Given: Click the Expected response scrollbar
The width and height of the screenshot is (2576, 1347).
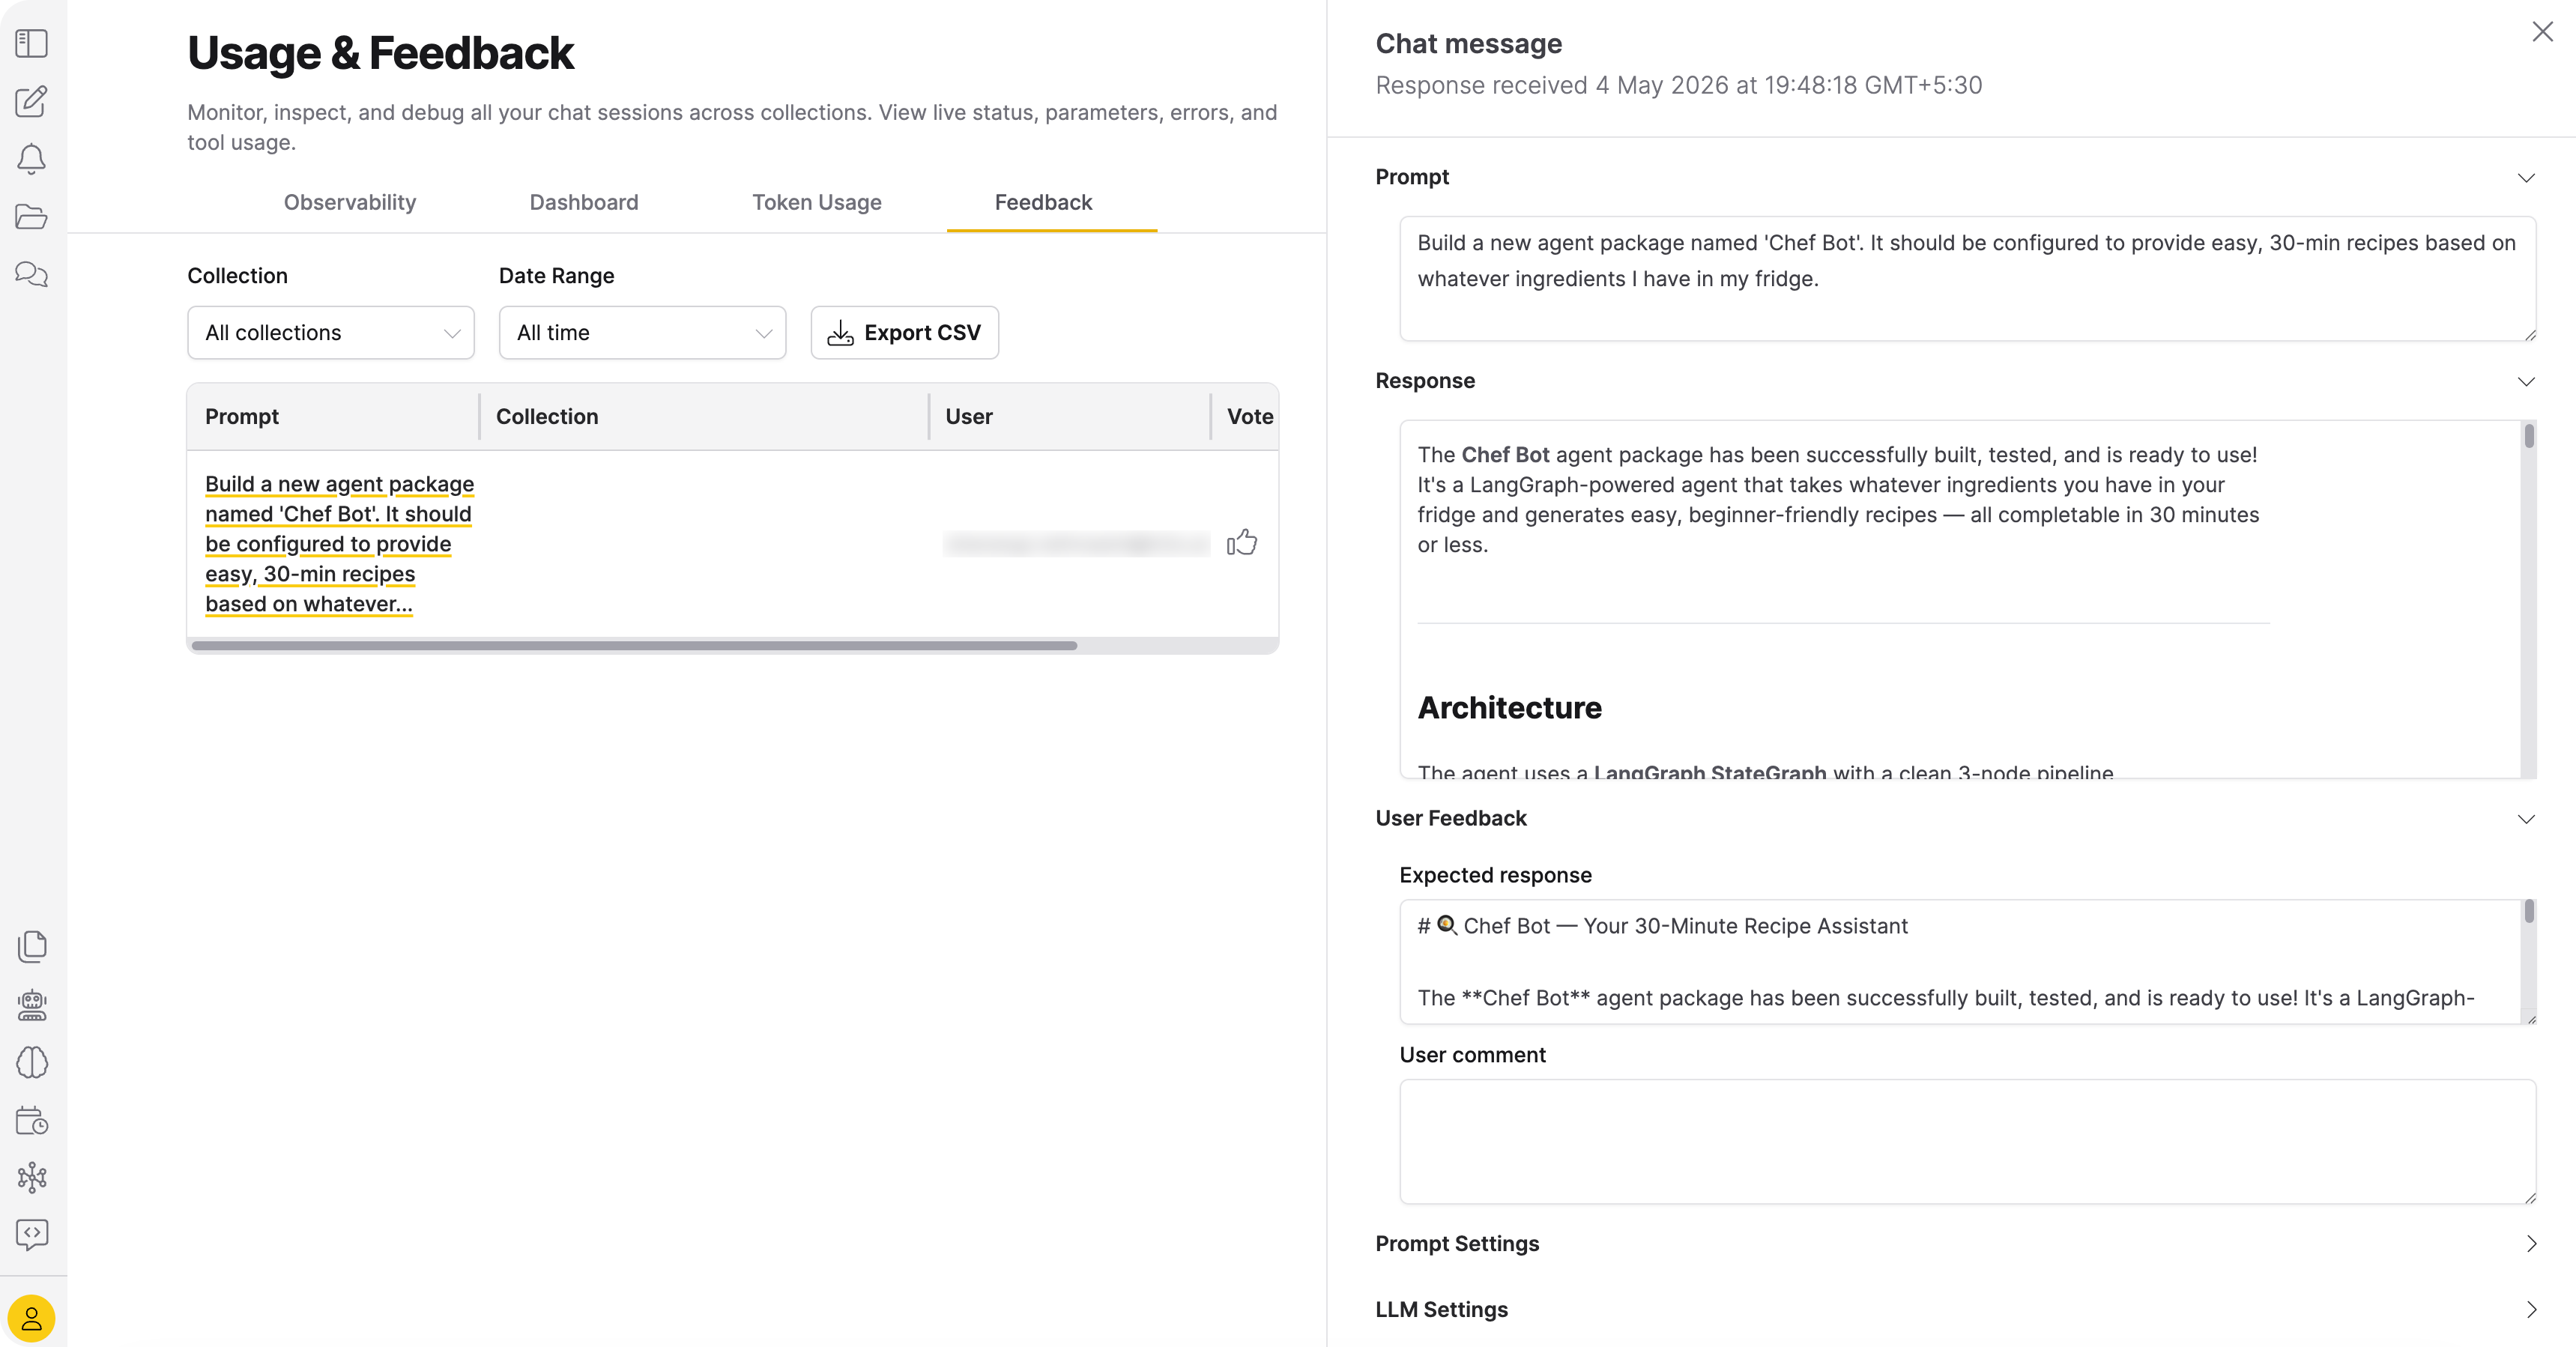Looking at the screenshot, I should [x=2528, y=911].
